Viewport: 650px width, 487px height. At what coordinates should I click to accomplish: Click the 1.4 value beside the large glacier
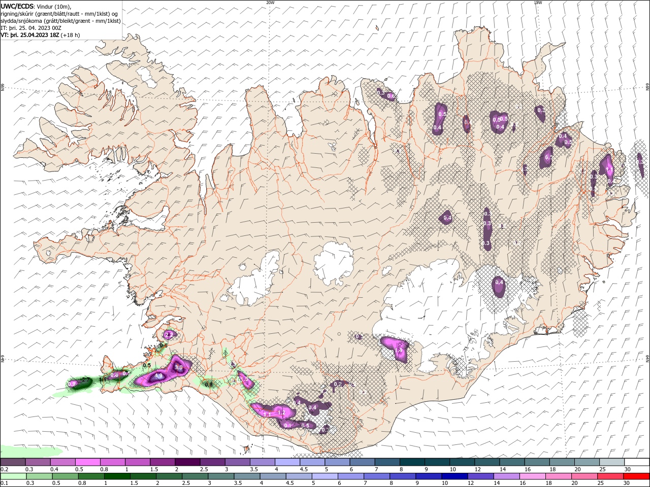click(399, 350)
